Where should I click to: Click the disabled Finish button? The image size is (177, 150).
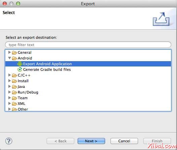click(x=157, y=141)
